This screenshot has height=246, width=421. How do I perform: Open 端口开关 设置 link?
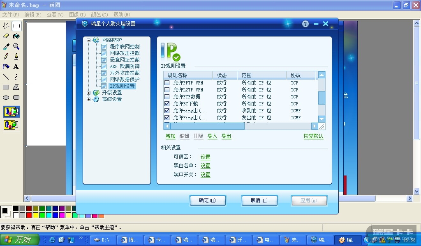tap(205, 175)
